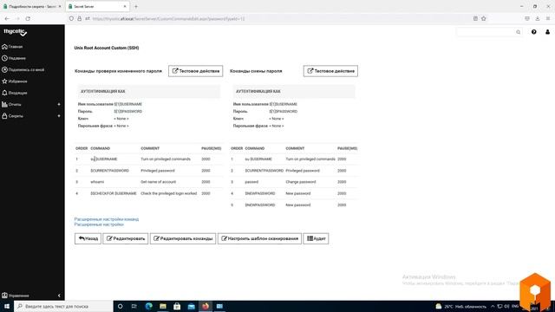555x312 pixels.
Task: Select the 'whoami' command cell
Action: tap(97, 182)
